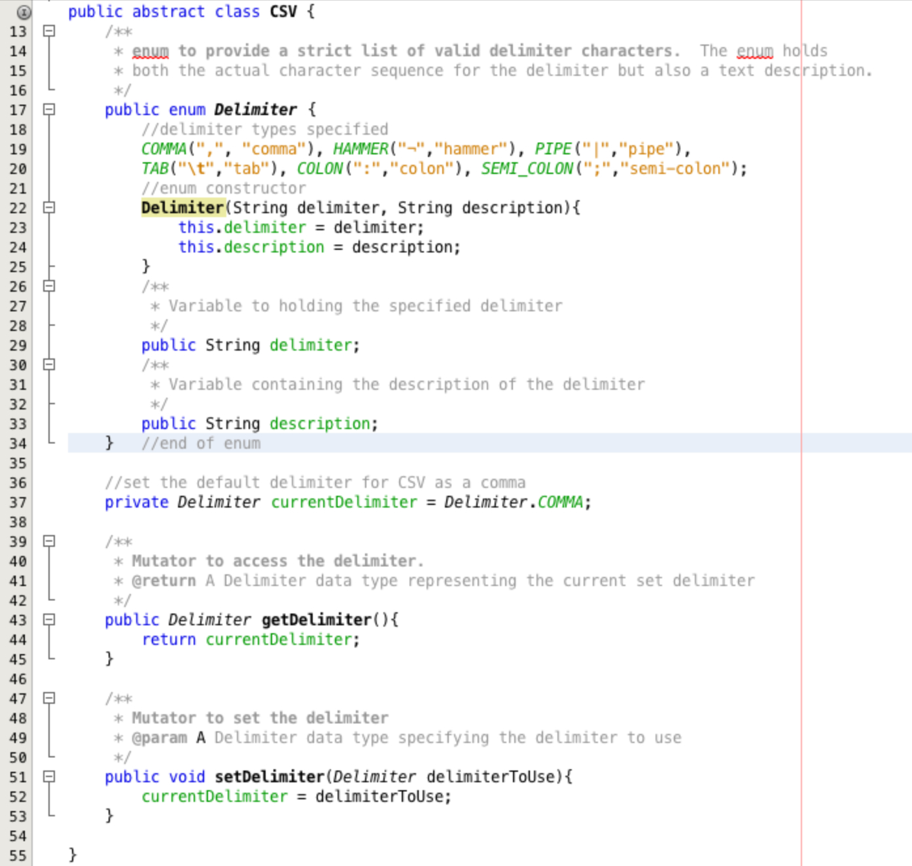Click the override marker icon beside class CSV

[x=24, y=12]
